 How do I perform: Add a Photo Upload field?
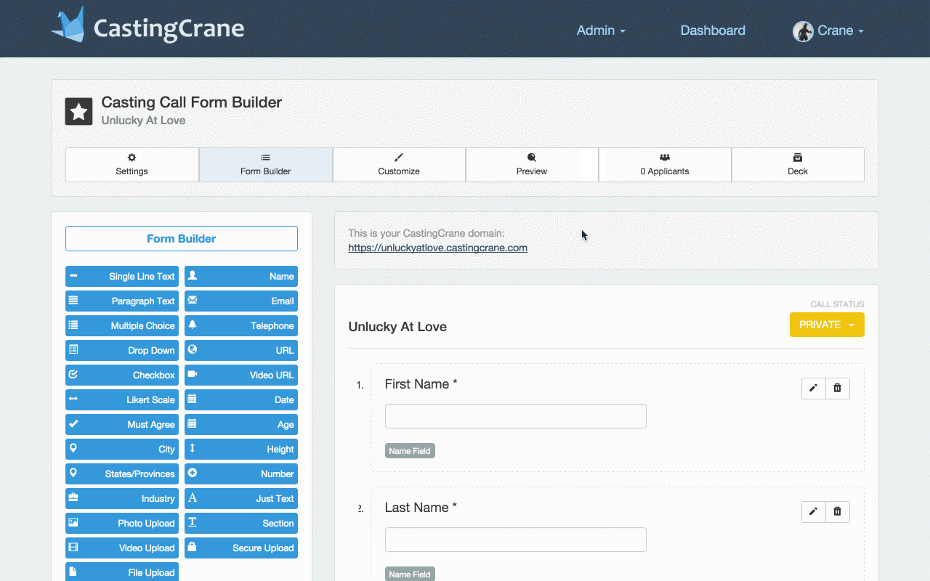click(121, 523)
